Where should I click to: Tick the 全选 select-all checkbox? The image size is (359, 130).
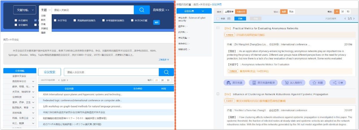pos(218,19)
